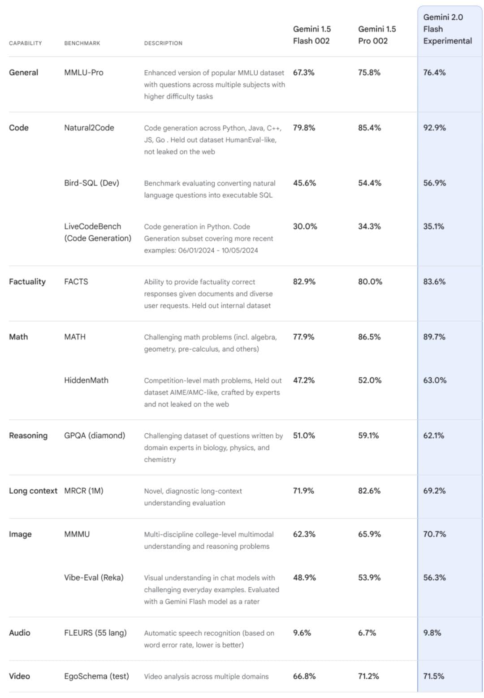Select the Bird-SQL (Dev) benchmark label

[x=91, y=183]
